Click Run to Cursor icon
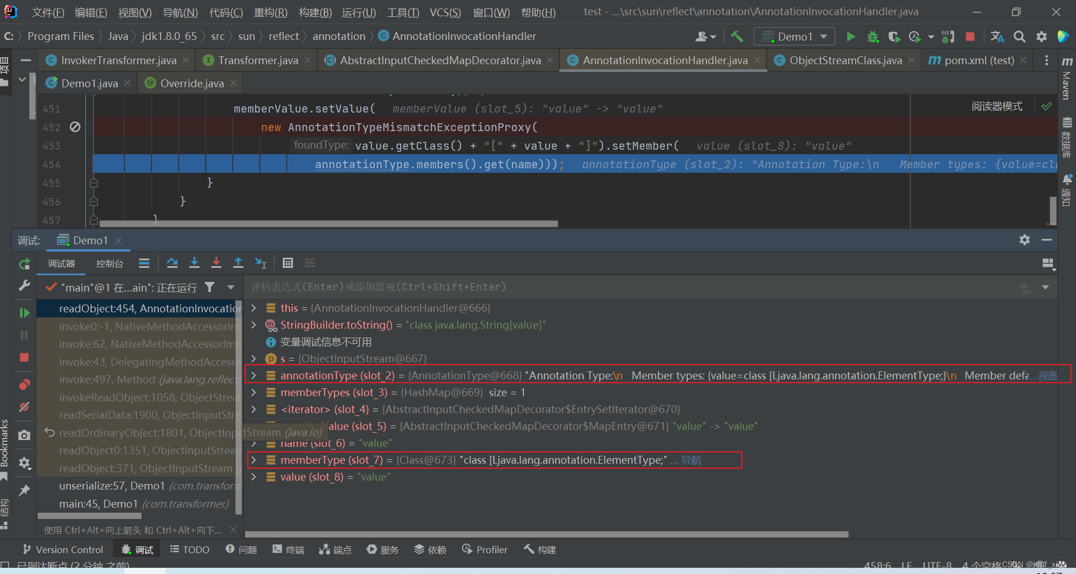 pyautogui.click(x=260, y=263)
